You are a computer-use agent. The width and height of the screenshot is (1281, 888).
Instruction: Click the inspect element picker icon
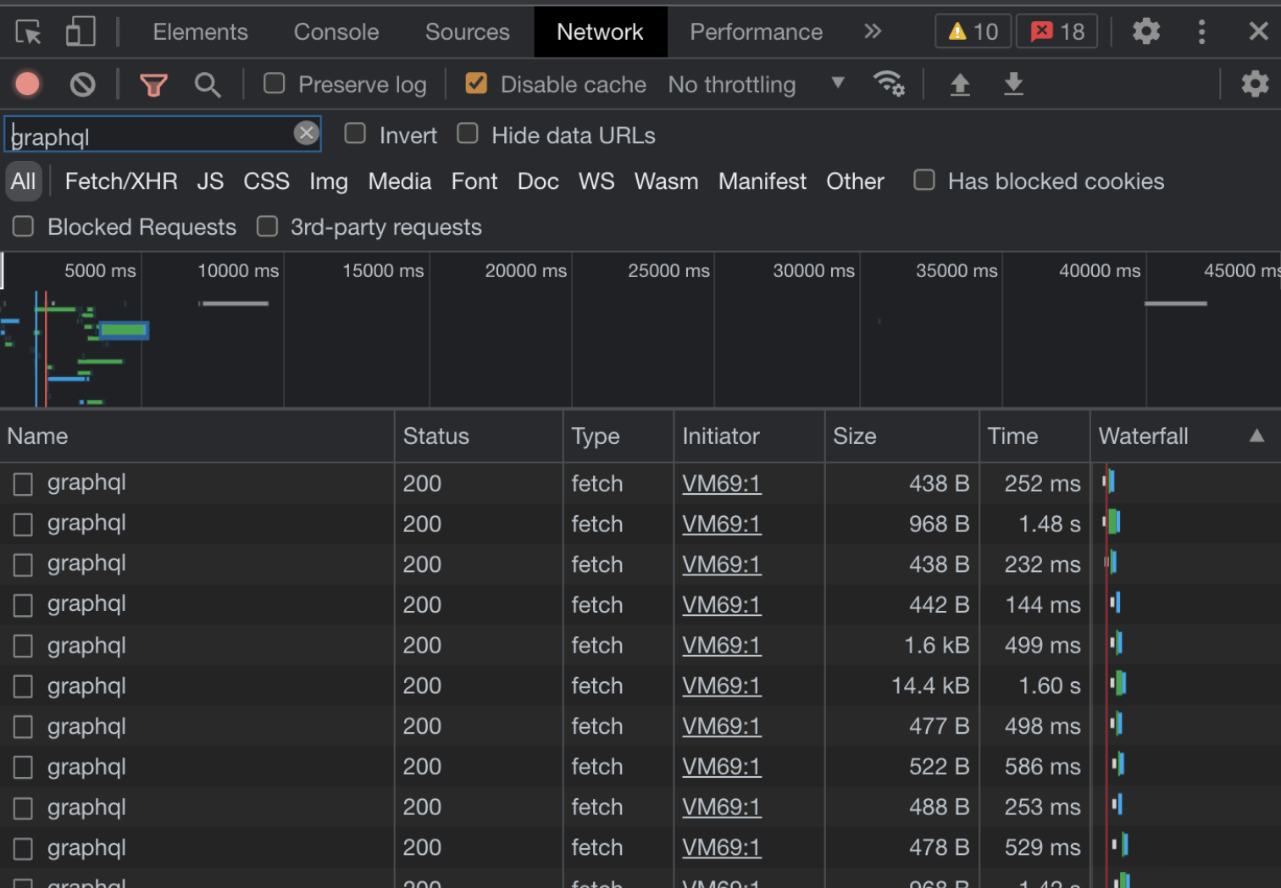[x=28, y=32]
